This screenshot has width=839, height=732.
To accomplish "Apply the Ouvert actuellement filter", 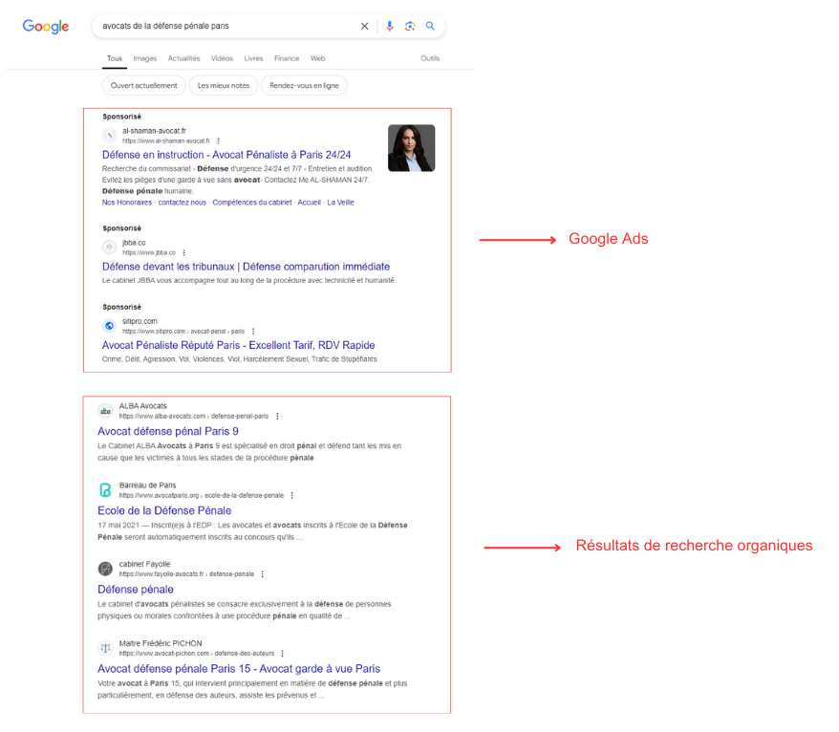I will (x=144, y=86).
